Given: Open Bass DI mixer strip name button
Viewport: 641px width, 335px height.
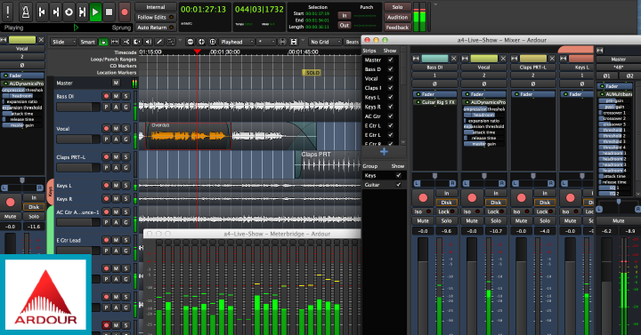Looking at the screenshot, I should [434, 68].
